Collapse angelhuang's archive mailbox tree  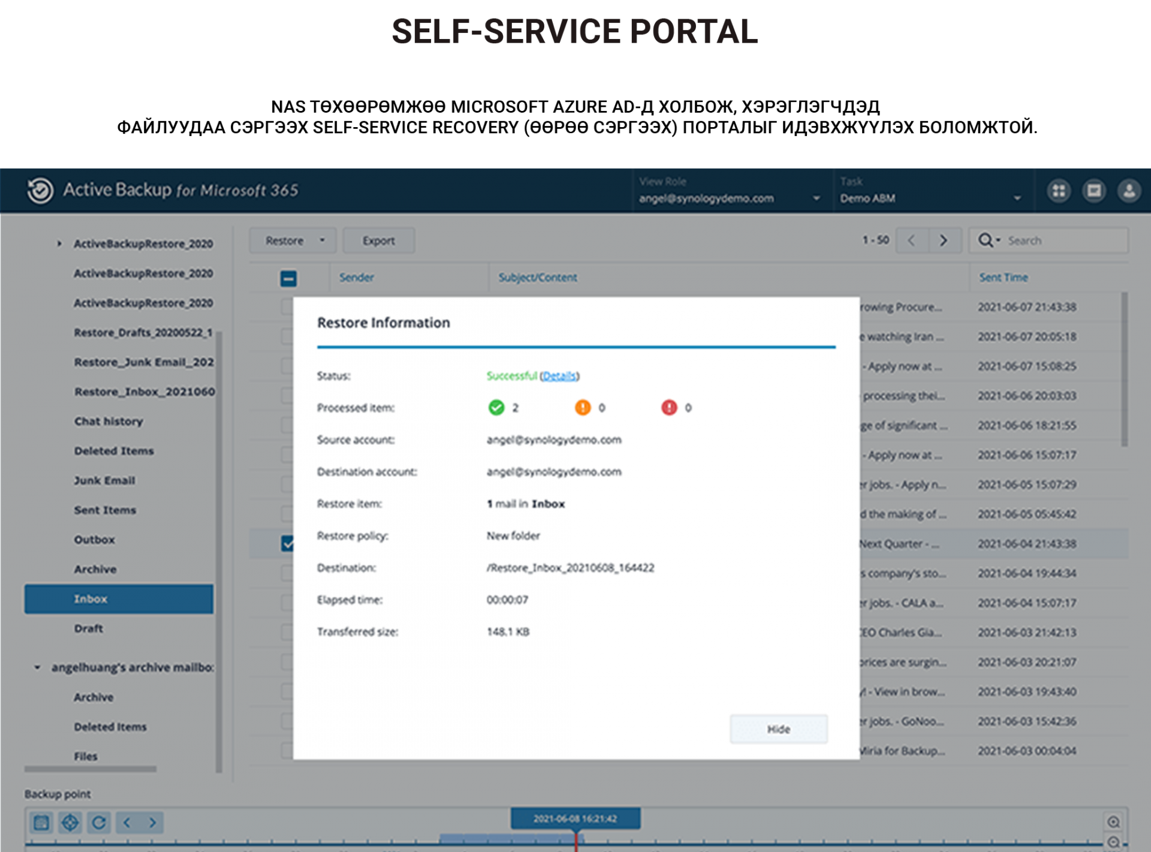[x=37, y=667]
